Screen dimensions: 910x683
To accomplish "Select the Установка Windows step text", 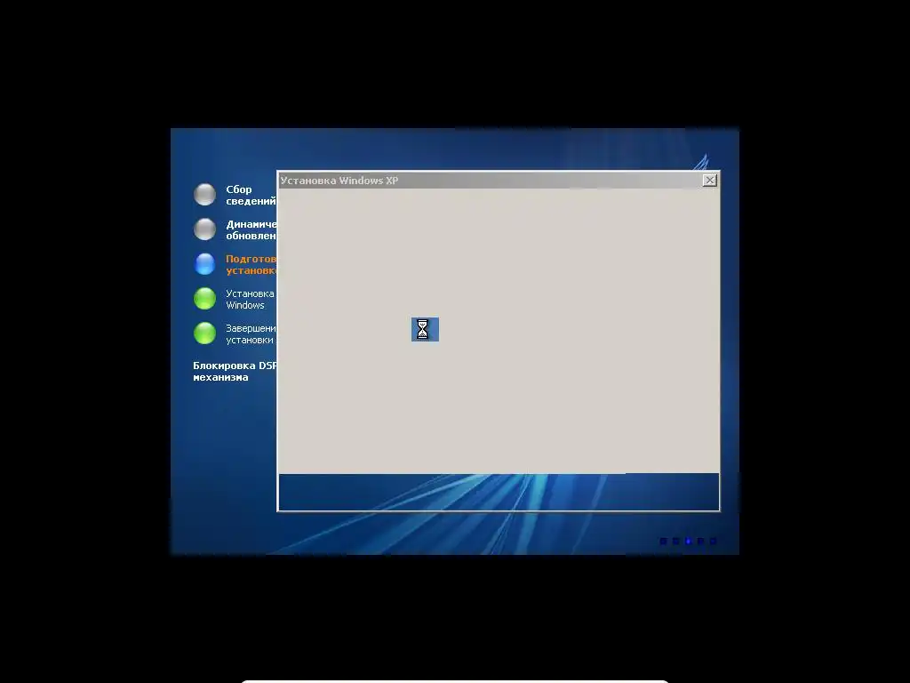I will [250, 299].
